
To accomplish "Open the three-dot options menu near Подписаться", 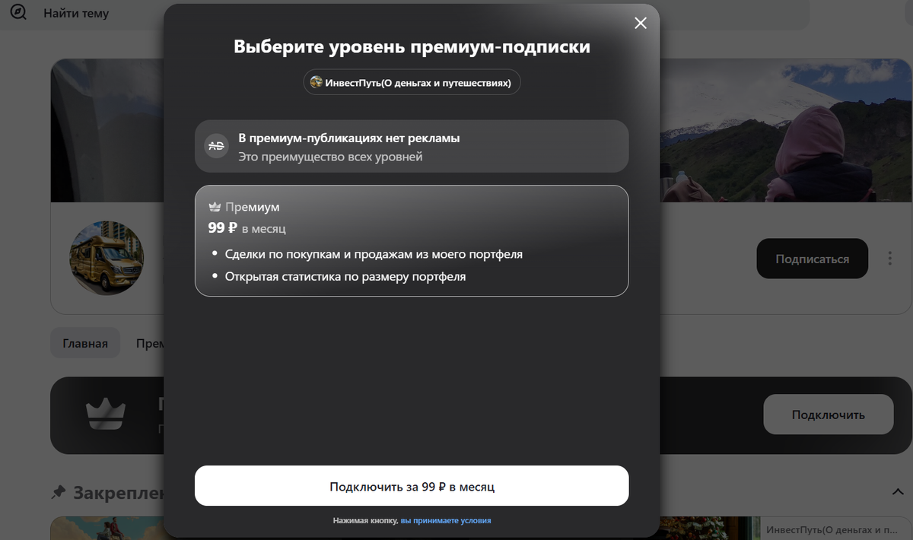I will (x=889, y=258).
